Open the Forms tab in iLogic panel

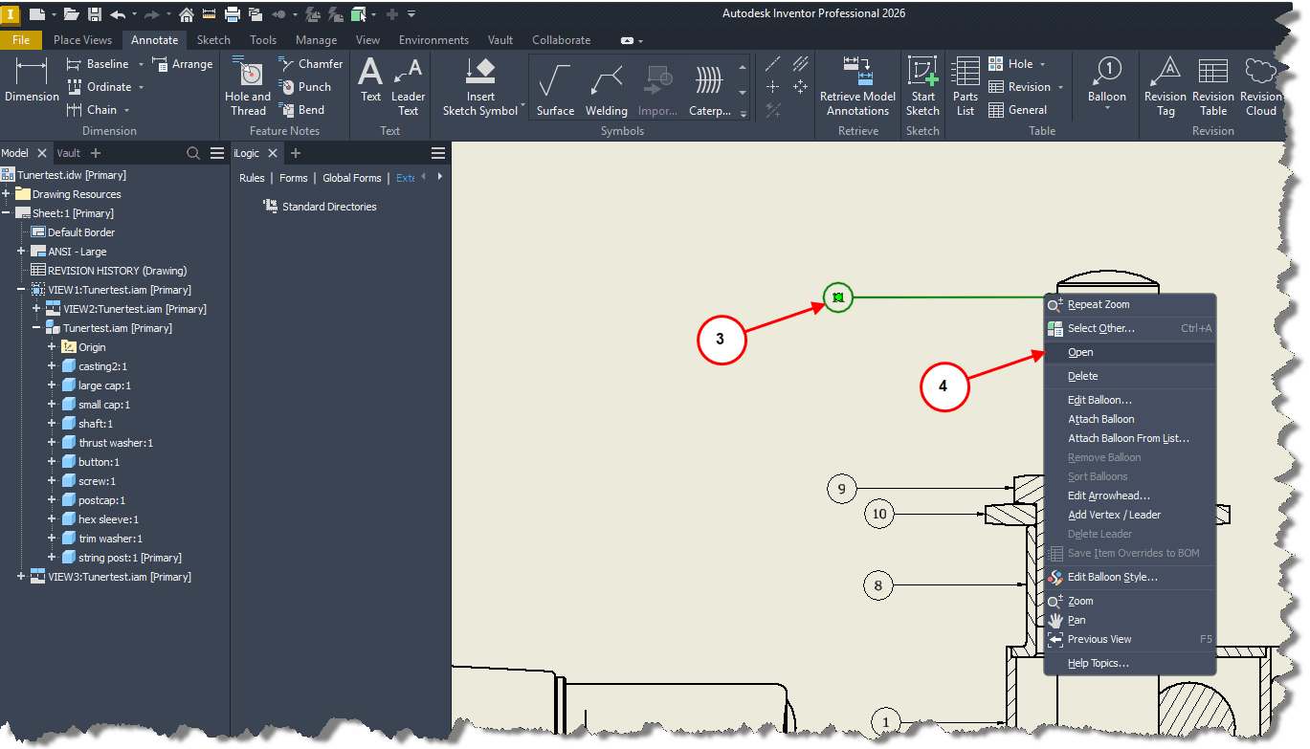pos(294,178)
